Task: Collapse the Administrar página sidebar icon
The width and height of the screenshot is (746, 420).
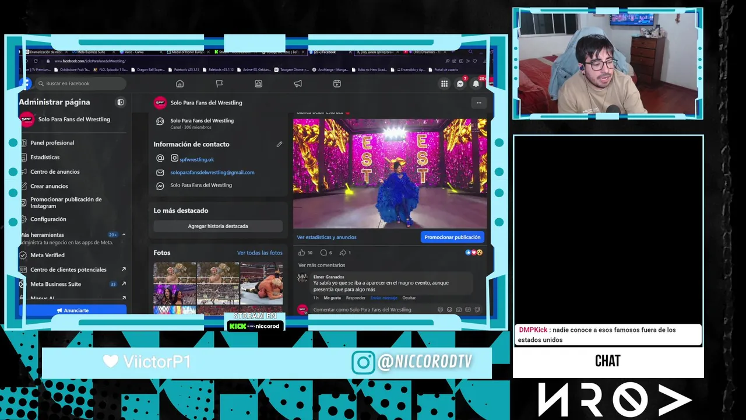Action: (x=121, y=102)
